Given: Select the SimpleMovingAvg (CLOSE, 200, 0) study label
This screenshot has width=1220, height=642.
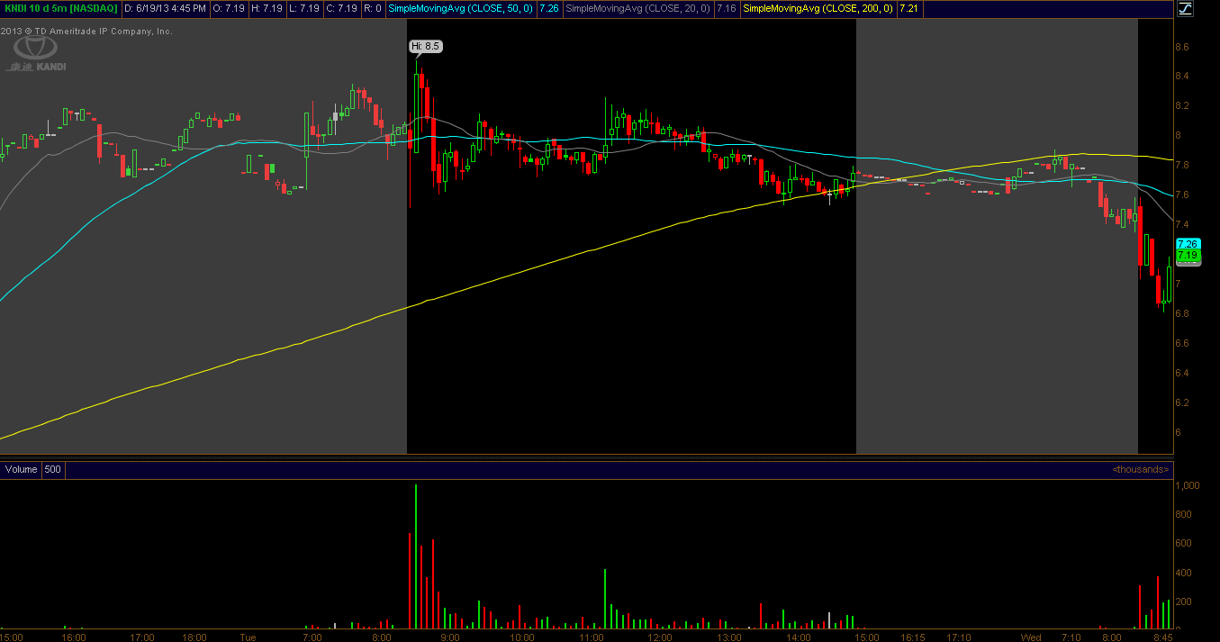Looking at the screenshot, I should coord(818,8).
